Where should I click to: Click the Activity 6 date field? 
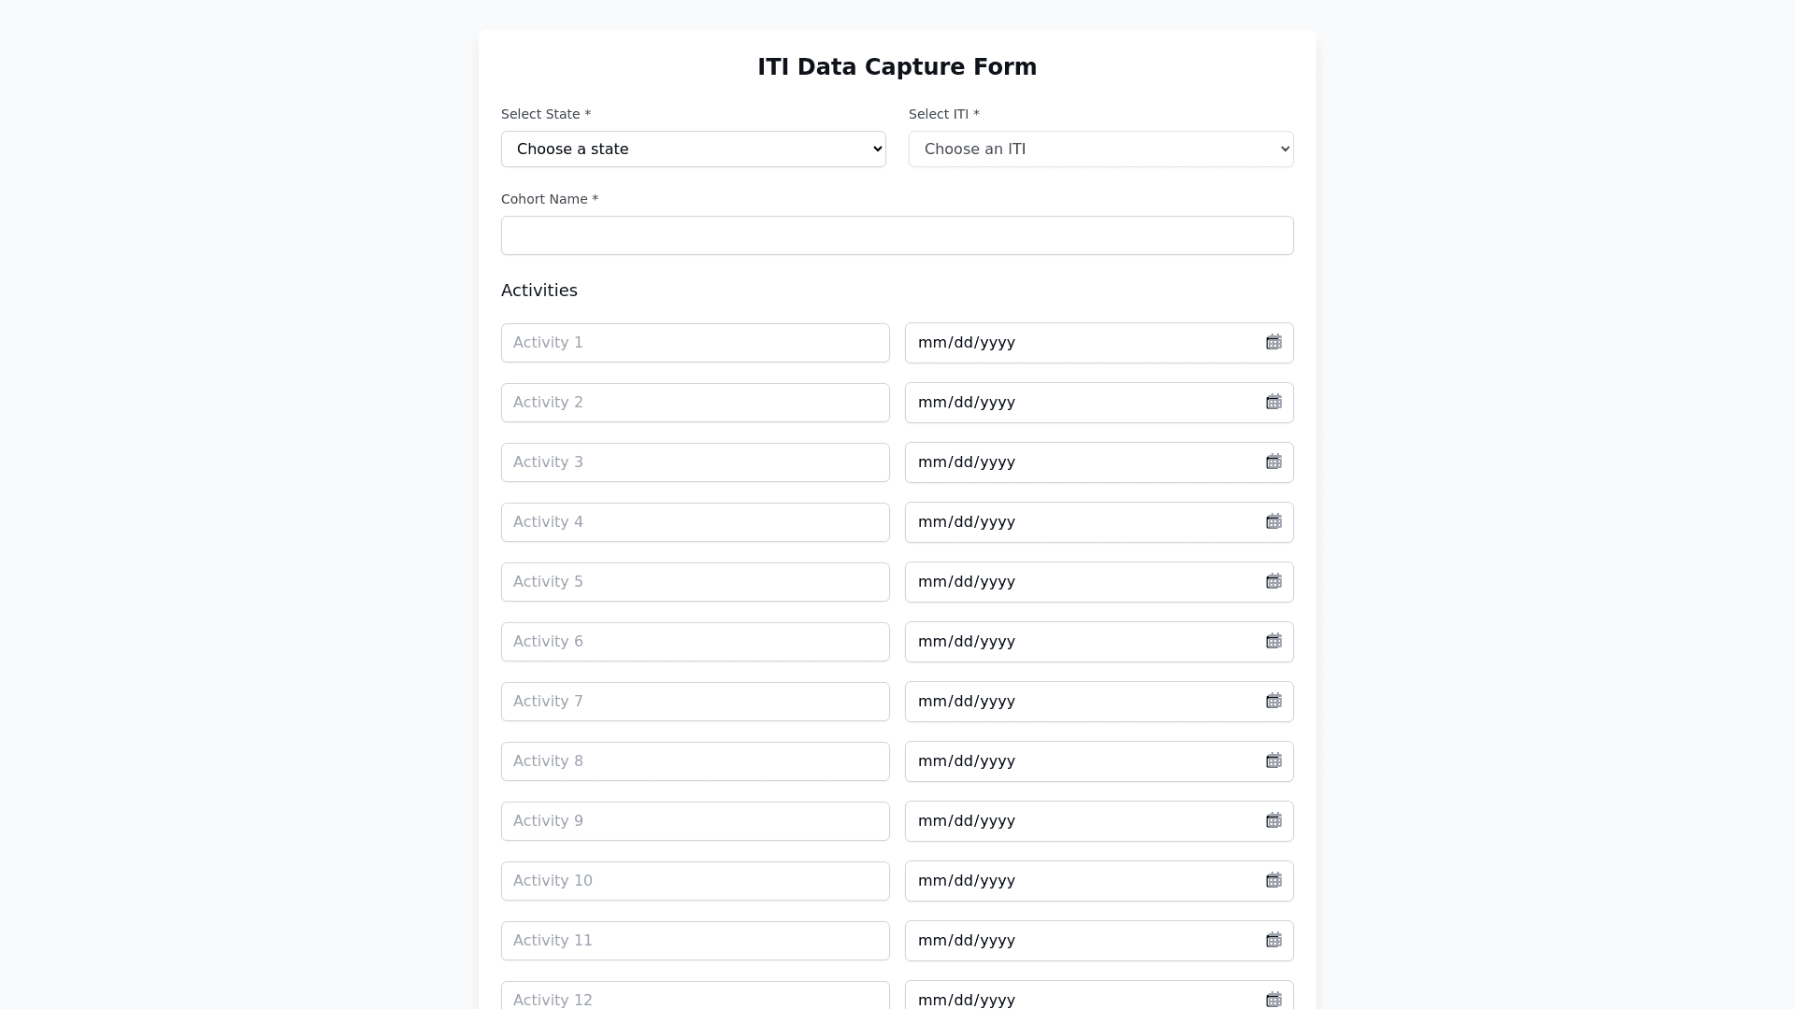tap(1075, 642)
